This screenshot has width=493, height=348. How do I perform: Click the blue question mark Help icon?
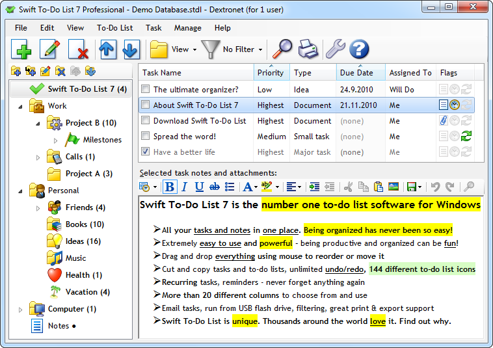359,49
